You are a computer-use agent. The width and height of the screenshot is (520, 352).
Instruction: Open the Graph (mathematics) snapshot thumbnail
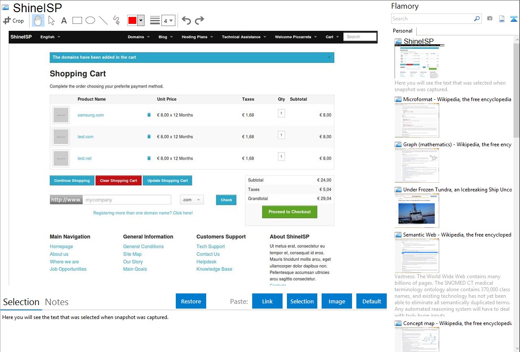click(x=417, y=165)
